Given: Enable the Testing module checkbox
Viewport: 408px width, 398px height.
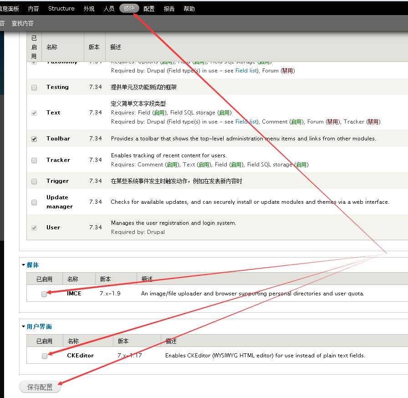Looking at the screenshot, I should (34, 87).
